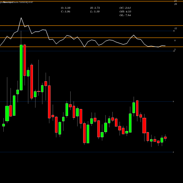Click the 'OH: 4.55' value
This screenshot has height=183, width=183.
pos(125,12)
